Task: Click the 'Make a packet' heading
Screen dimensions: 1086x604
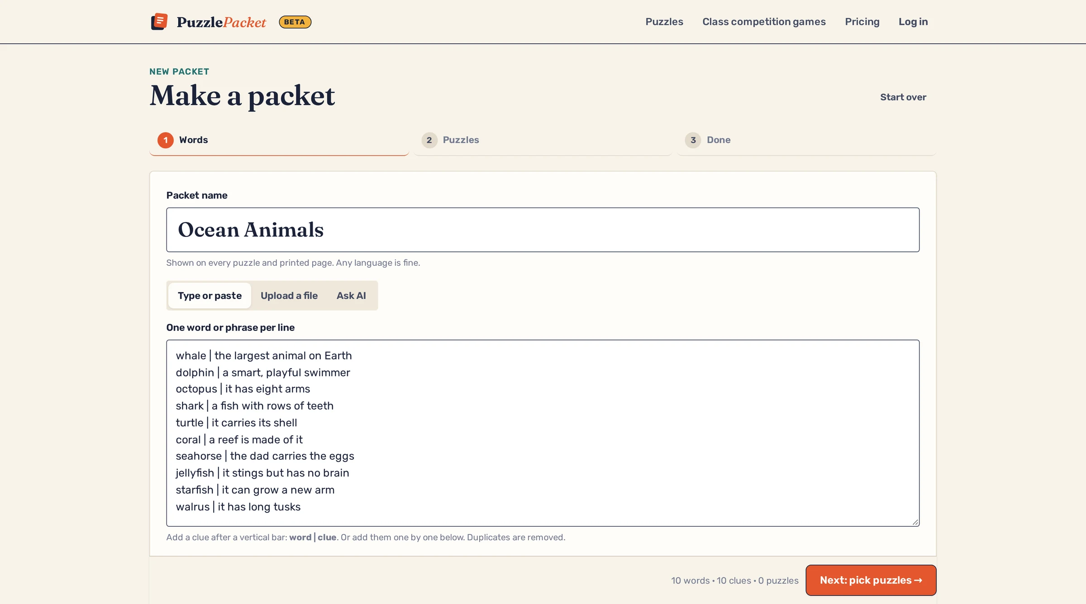Action: pyautogui.click(x=242, y=96)
